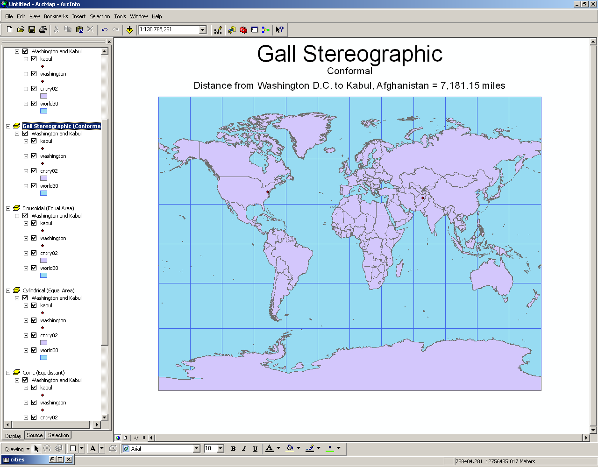The width and height of the screenshot is (598, 467).
Task: Refresh the map view with the refresh icon
Action: tap(136, 438)
